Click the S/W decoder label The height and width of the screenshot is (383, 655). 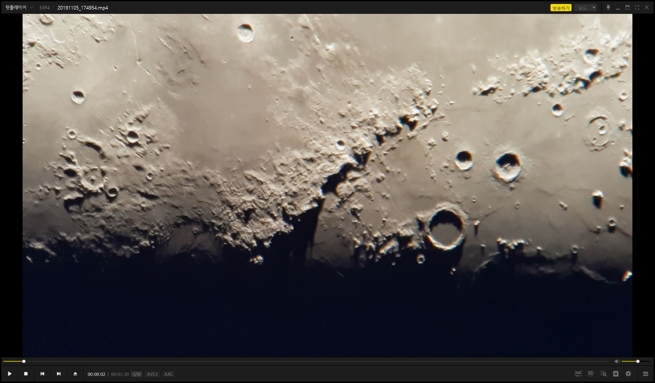point(137,374)
